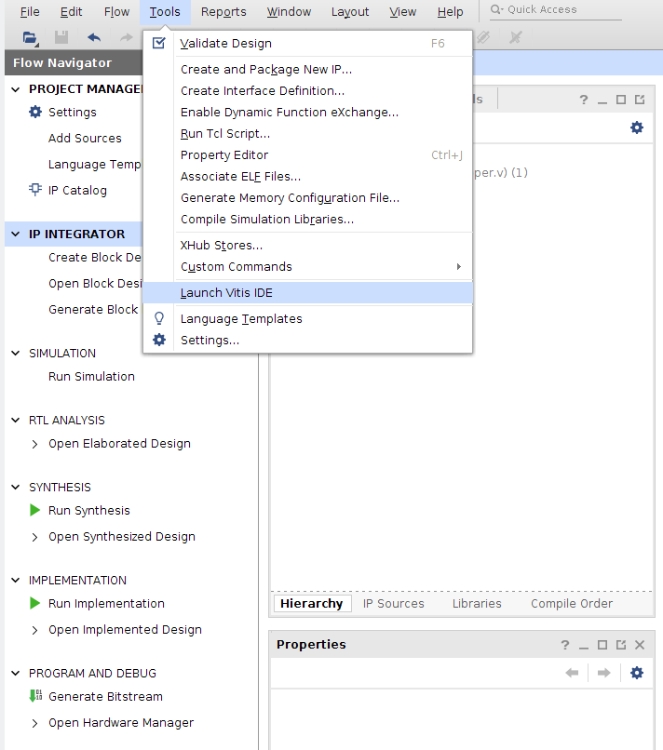Click the Properties forward arrow icon
663x750 pixels.
[x=604, y=673]
